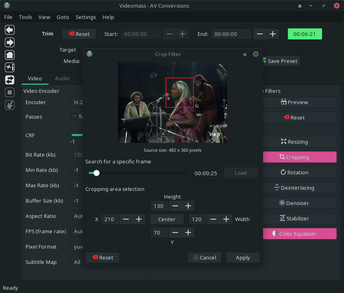Click the Videomass logo in main title bar
Image resolution: width=344 pixels, height=293 pixels.
tap(7, 6)
